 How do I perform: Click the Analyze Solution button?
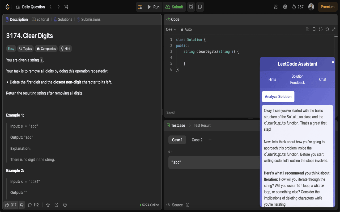pos(278,96)
